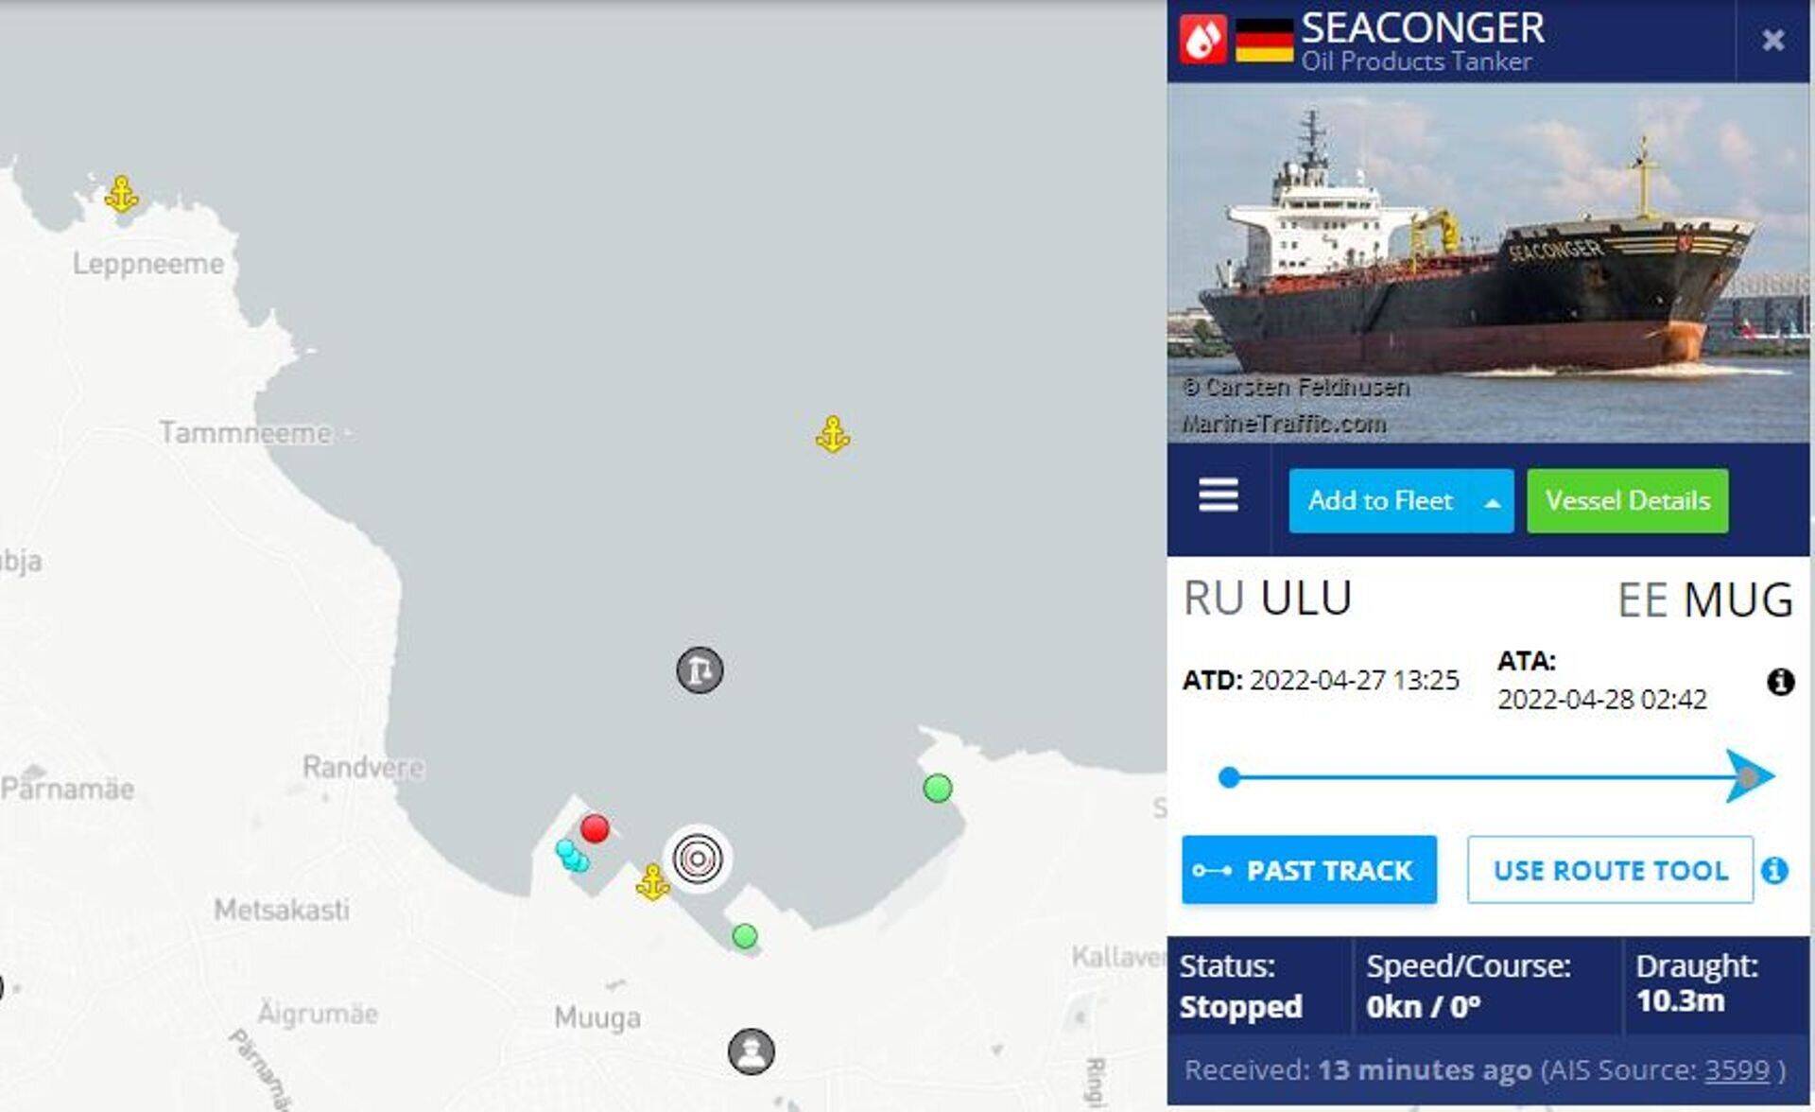The image size is (1815, 1112).
Task: Click the info icon beside ATA time
Action: pyautogui.click(x=1780, y=682)
